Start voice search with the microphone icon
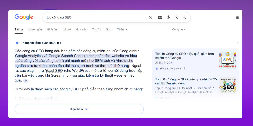Viewport: 253px width, 126px height. 168,17
